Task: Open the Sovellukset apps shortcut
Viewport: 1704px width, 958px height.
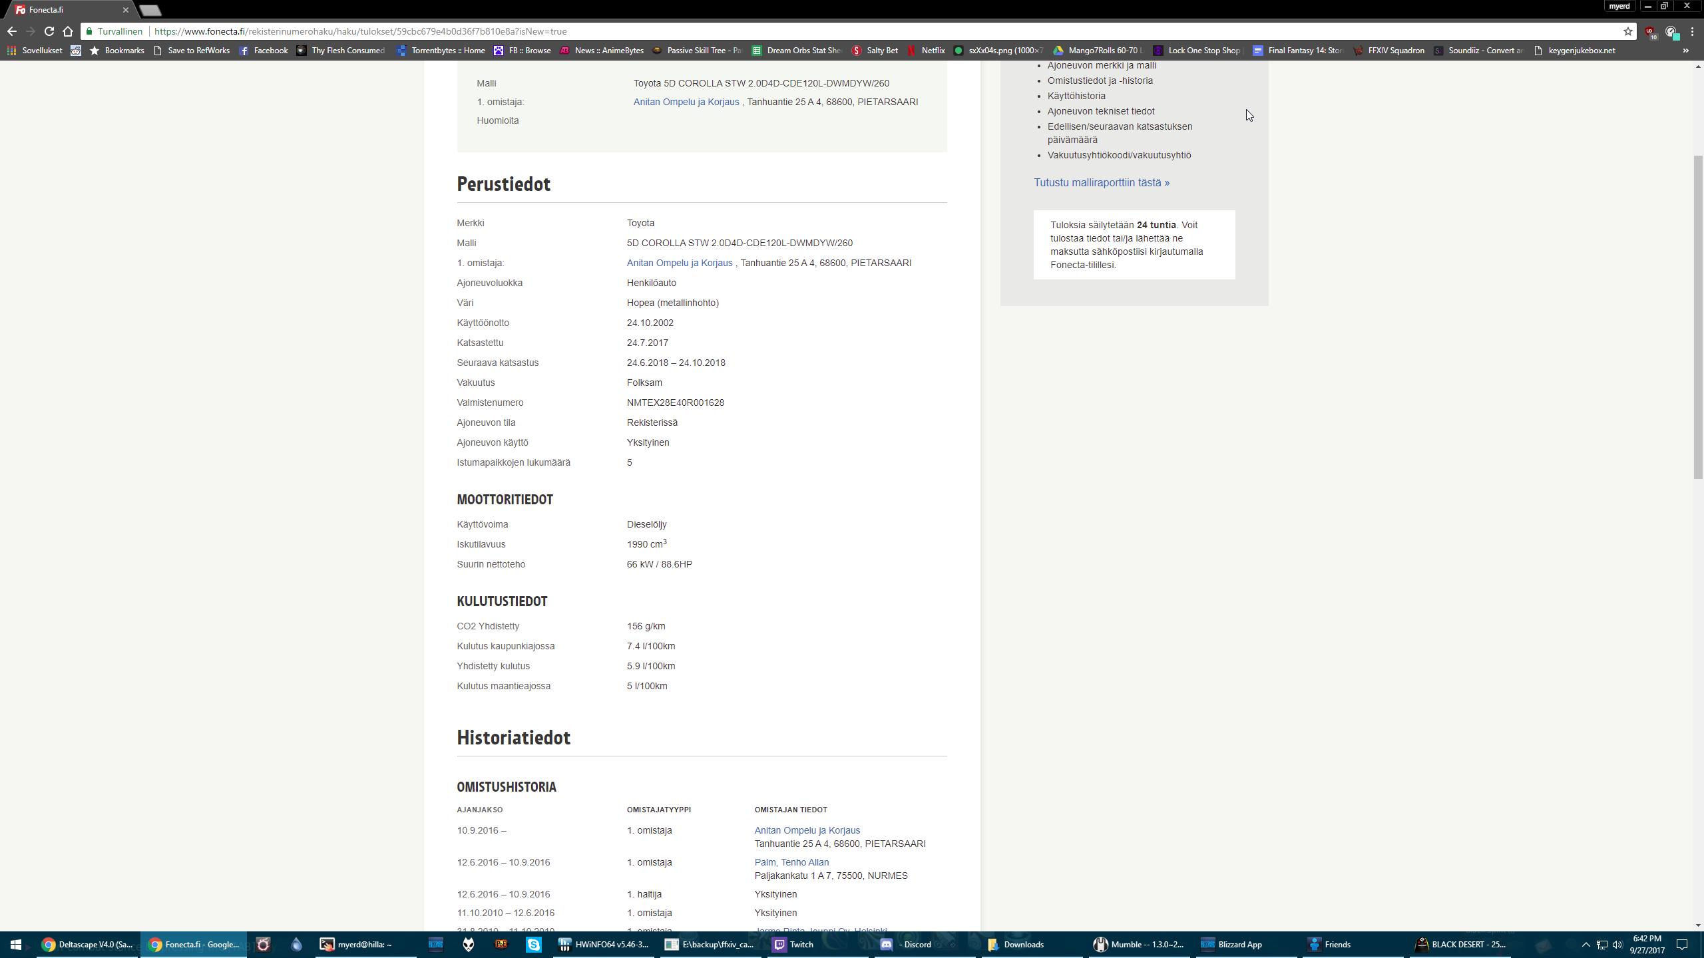Action: click(35, 51)
